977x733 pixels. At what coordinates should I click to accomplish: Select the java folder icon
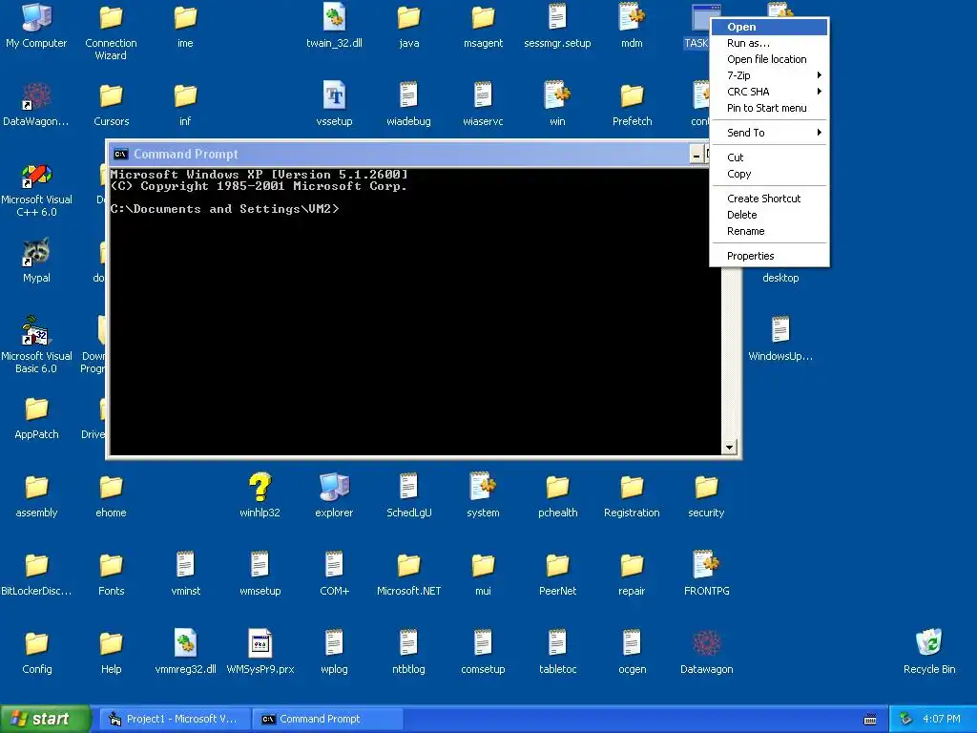pyautogui.click(x=408, y=17)
